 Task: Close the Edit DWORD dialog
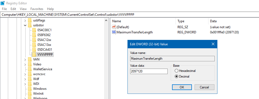point(213,44)
